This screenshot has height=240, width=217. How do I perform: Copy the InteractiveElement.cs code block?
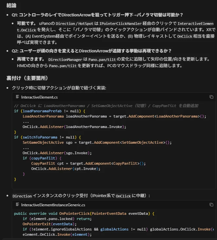click(x=211, y=97)
